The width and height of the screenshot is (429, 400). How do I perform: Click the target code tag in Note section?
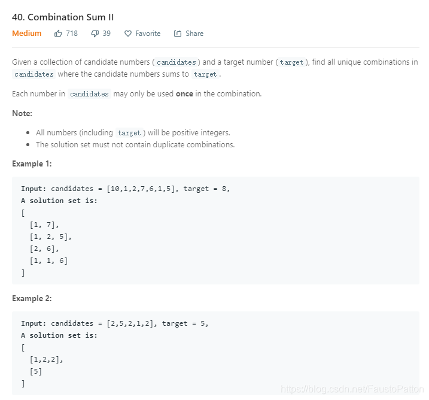[x=129, y=133]
